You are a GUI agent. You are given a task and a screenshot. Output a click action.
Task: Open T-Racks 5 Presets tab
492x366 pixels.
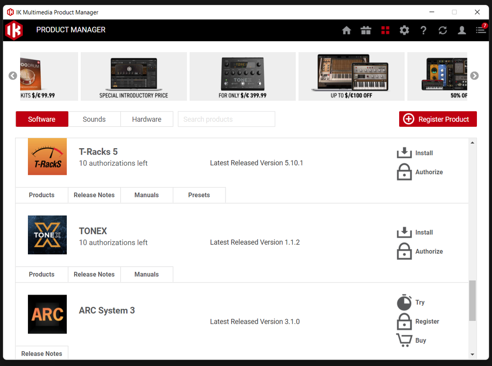199,195
